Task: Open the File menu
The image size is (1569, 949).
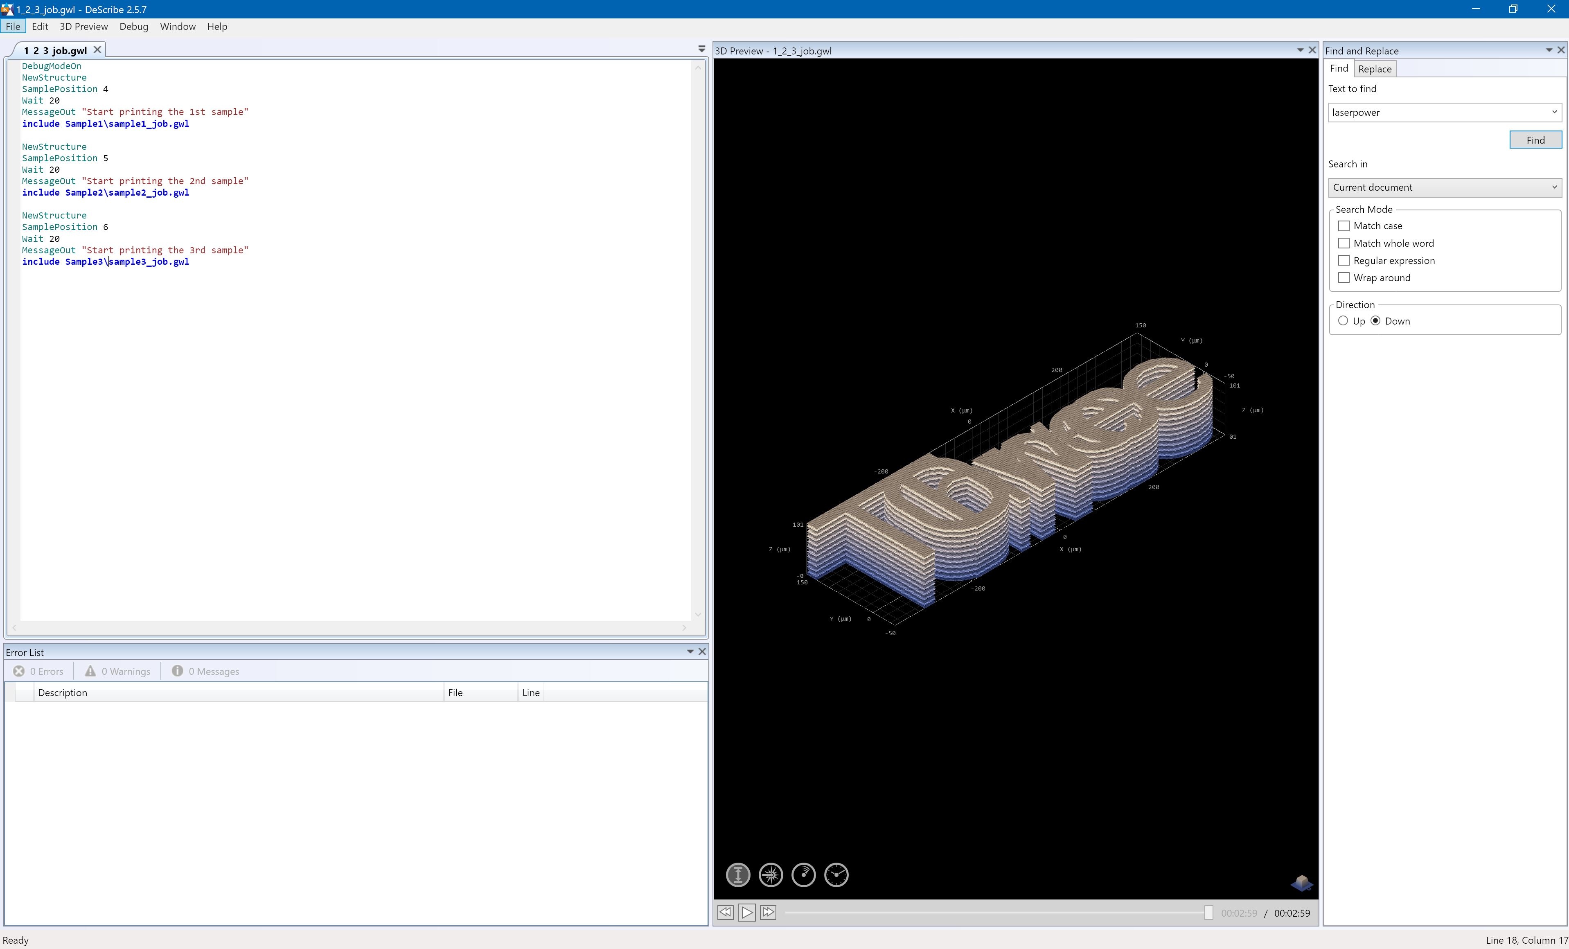Action: (x=13, y=26)
